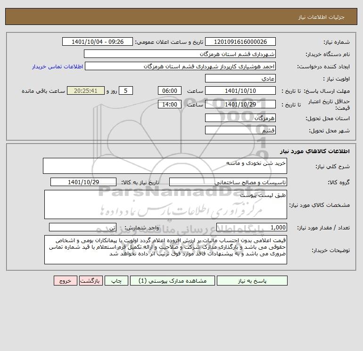Open اطلاعات تماس خریدار link
The width and height of the screenshot is (363, 351).
pos(58,66)
